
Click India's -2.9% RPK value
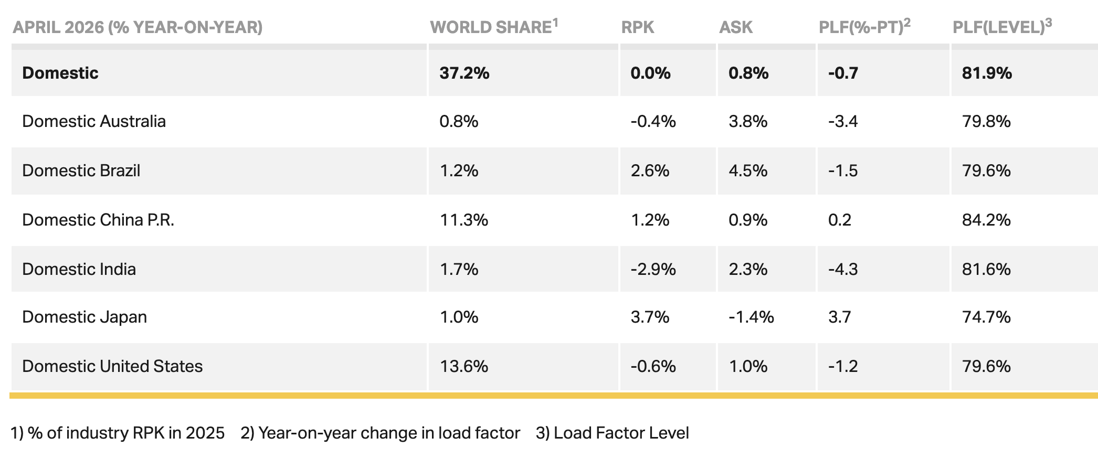point(653,269)
